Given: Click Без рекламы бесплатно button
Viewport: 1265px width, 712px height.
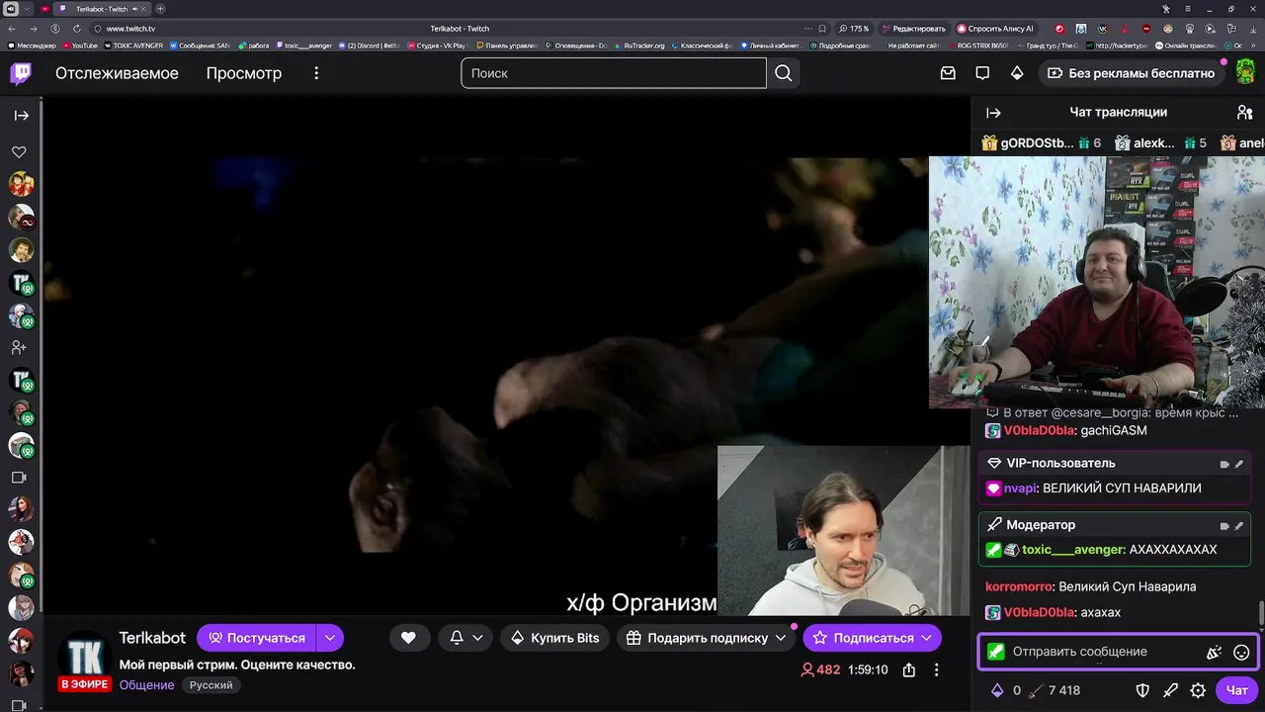Looking at the screenshot, I should coord(1132,73).
